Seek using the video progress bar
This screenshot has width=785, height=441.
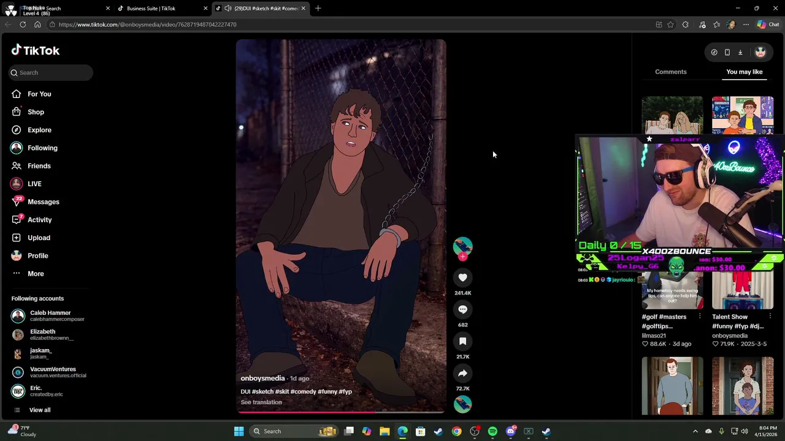tap(341, 412)
